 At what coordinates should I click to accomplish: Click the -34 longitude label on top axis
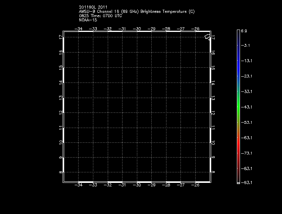point(79,29)
